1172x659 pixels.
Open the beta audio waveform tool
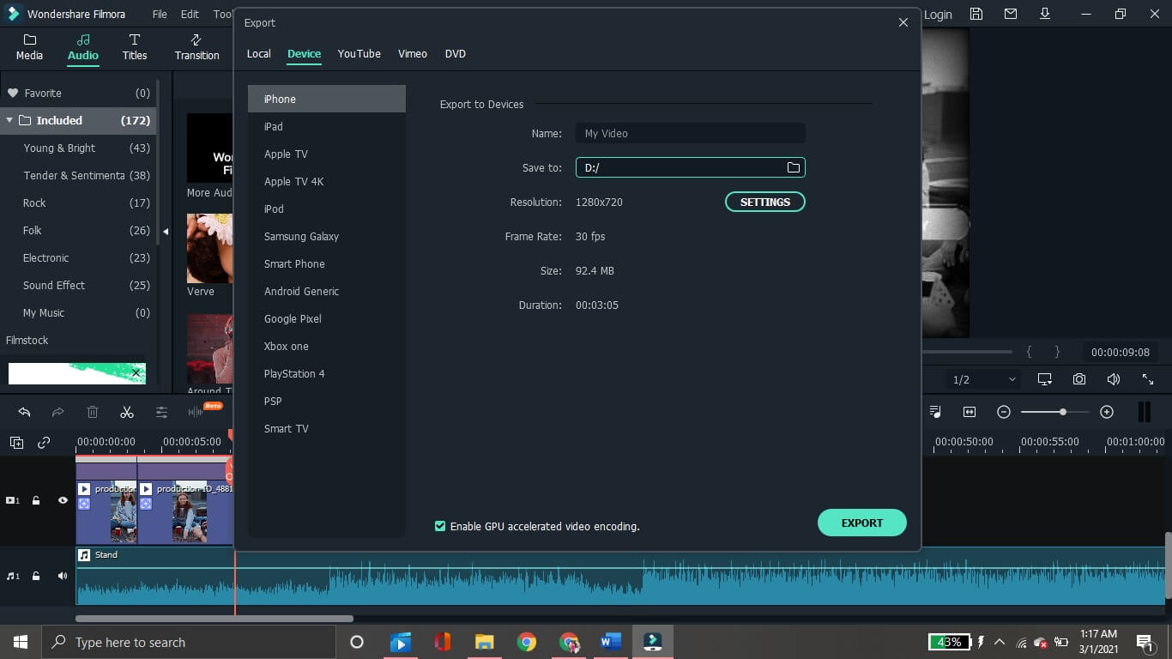pyautogui.click(x=196, y=412)
